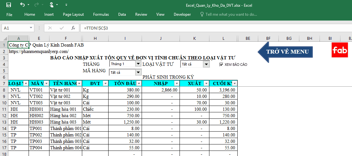Click the Tell me what you want field
Screen dimensions: 352x156
pyautogui.click(x=231, y=14)
